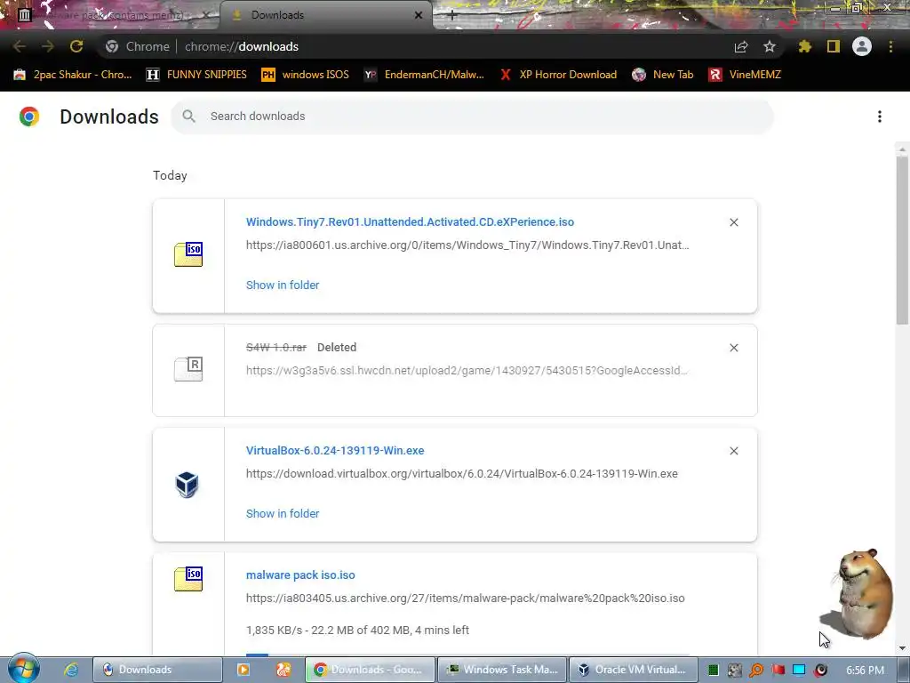This screenshot has width=910, height=683.
Task: Click the hwcdn.net source URL
Action: pos(467,371)
